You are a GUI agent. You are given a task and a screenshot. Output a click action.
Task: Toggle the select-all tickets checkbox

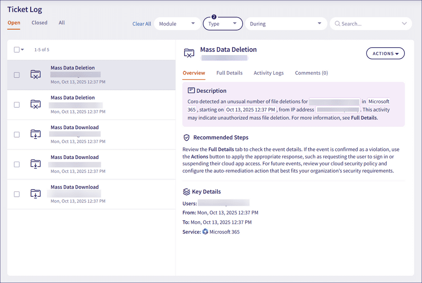17,50
